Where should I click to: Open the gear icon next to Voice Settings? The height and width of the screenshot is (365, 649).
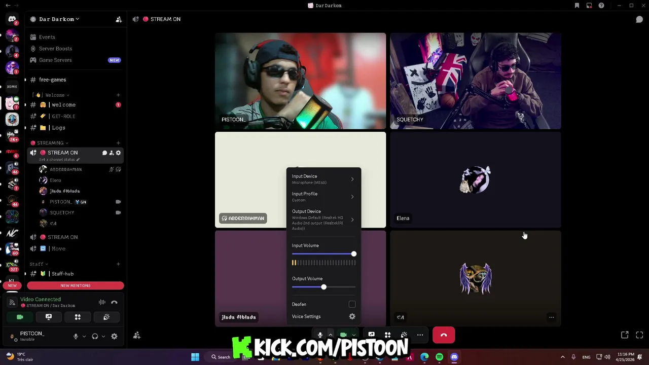[x=352, y=316]
